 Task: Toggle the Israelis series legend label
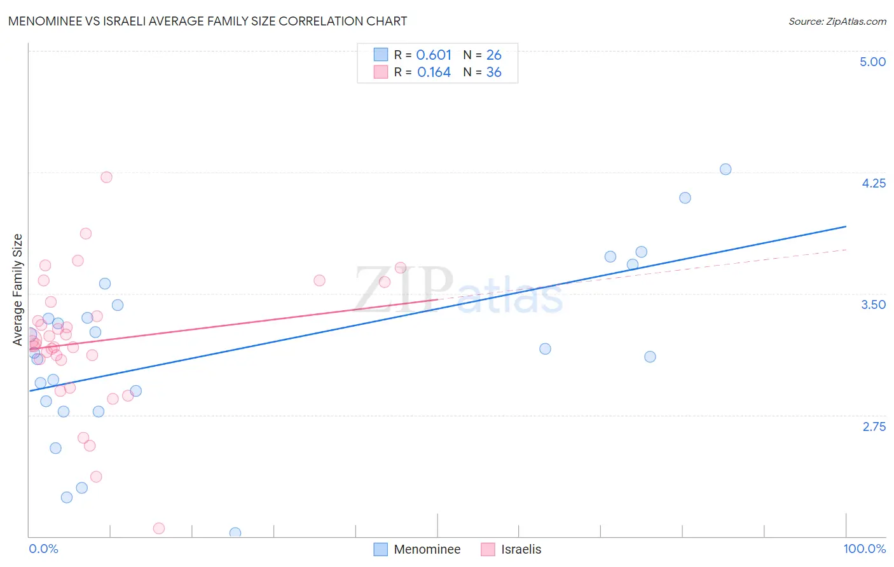(521, 549)
